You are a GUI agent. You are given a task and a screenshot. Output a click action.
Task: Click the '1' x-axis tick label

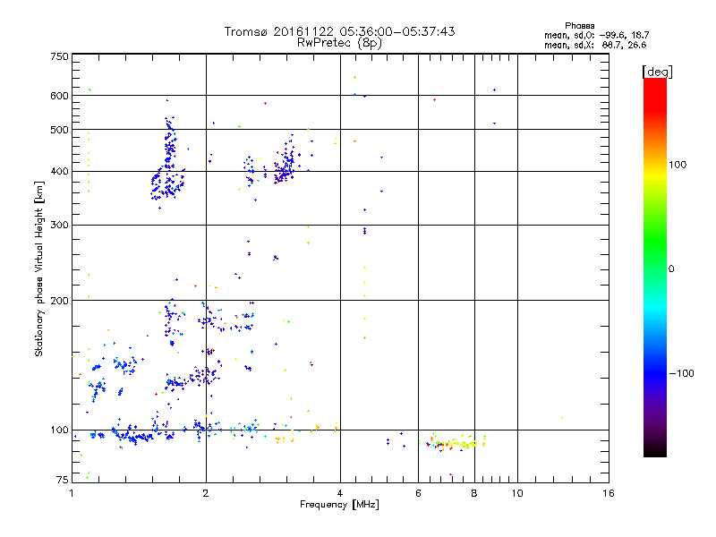coord(72,493)
